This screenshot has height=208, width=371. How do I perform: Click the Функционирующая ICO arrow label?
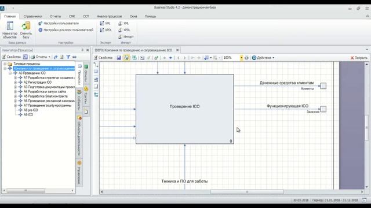tap(288, 106)
